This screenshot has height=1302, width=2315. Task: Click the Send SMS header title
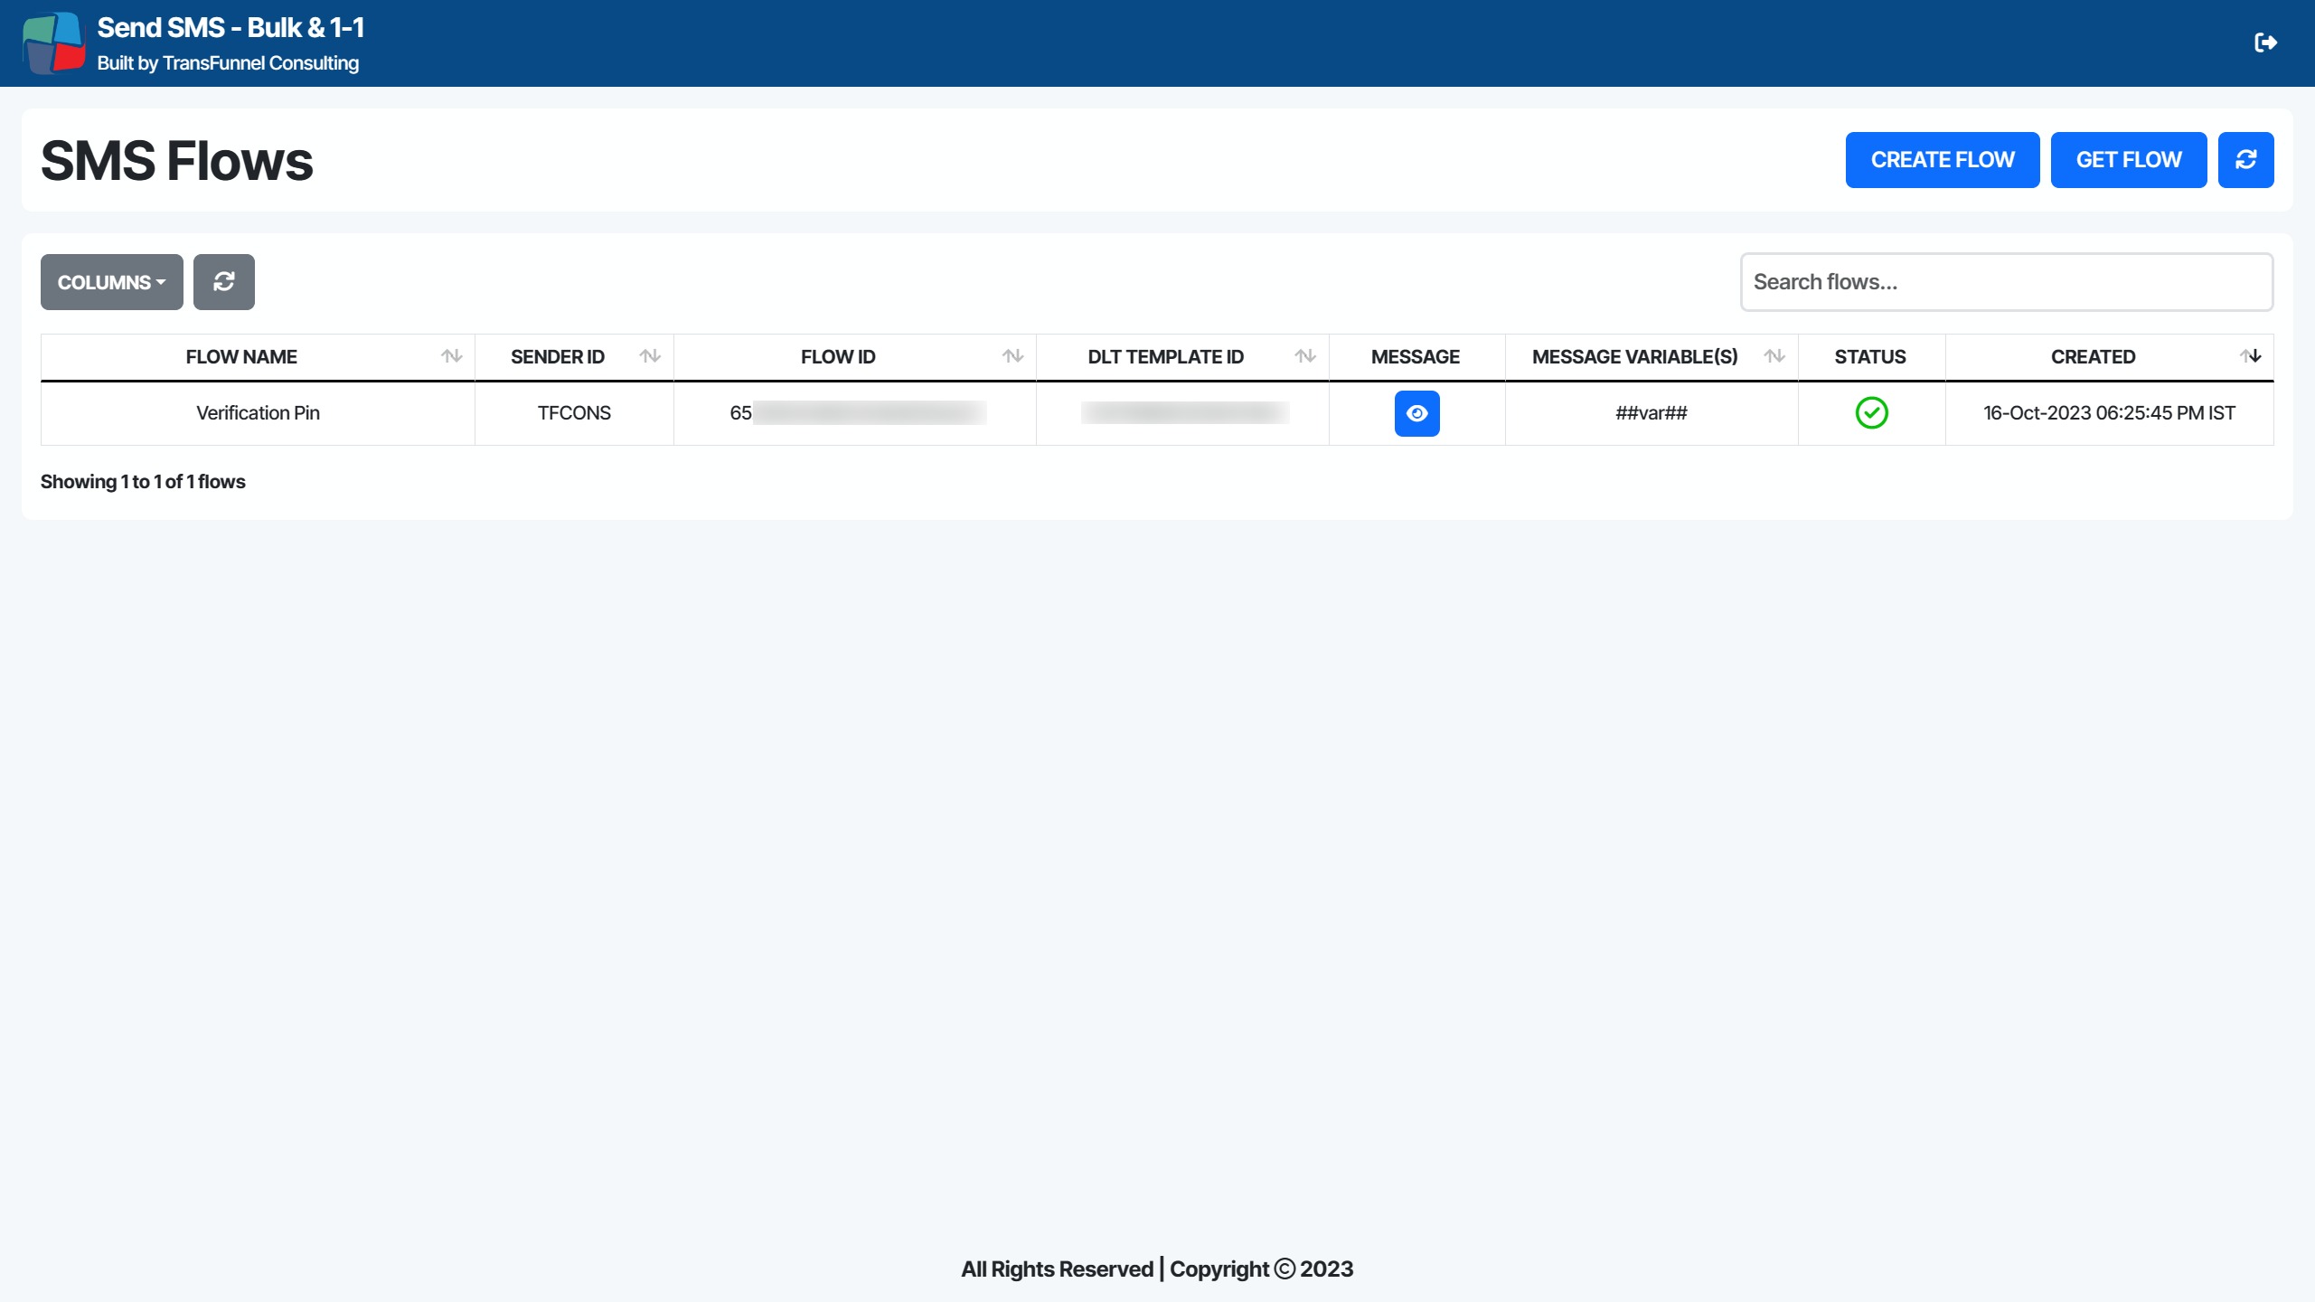coord(231,27)
